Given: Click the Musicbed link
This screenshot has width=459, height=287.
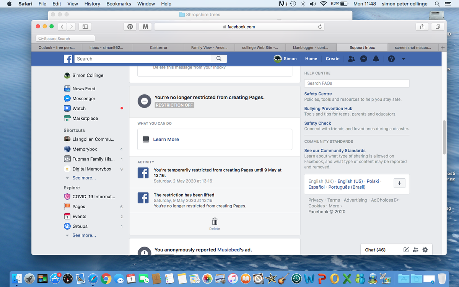Looking at the screenshot, I should [228, 250].
